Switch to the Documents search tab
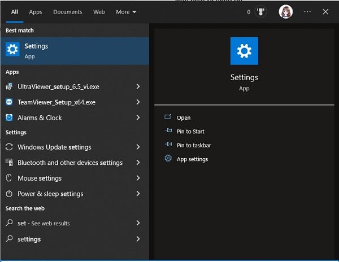The height and width of the screenshot is (262, 339). click(x=67, y=12)
